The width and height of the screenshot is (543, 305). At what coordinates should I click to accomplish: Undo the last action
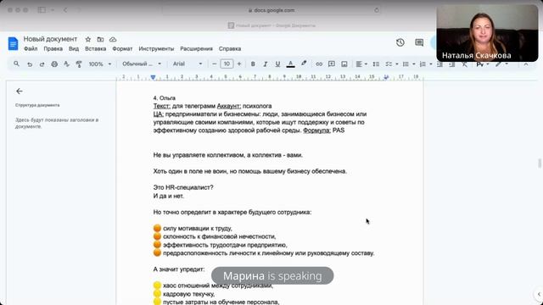(30, 64)
